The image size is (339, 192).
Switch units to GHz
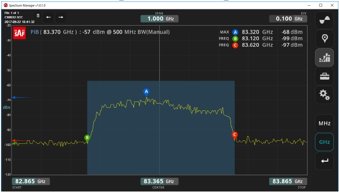tap(324, 142)
